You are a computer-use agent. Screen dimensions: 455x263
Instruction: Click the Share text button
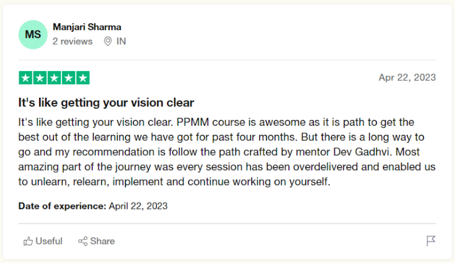(x=102, y=241)
